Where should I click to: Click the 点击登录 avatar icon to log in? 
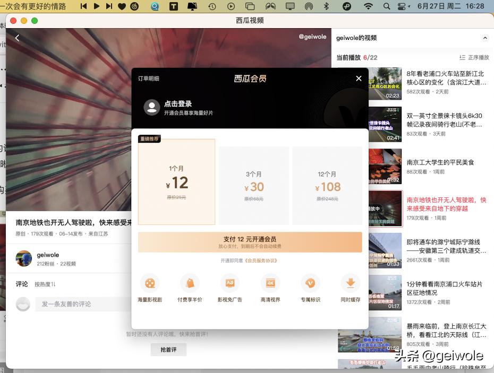coord(151,108)
